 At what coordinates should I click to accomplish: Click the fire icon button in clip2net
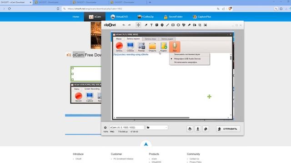[190, 129]
